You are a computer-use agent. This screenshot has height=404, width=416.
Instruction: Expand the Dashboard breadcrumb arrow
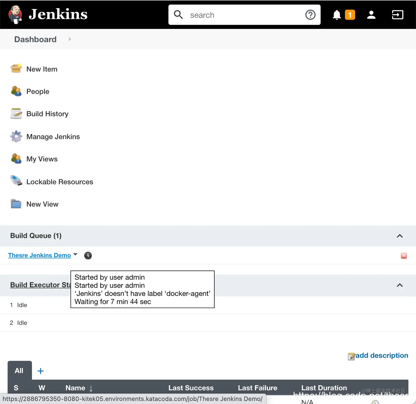[70, 39]
